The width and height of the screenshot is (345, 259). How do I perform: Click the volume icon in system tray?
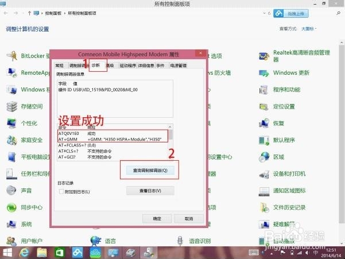pyautogui.click(x=307, y=253)
